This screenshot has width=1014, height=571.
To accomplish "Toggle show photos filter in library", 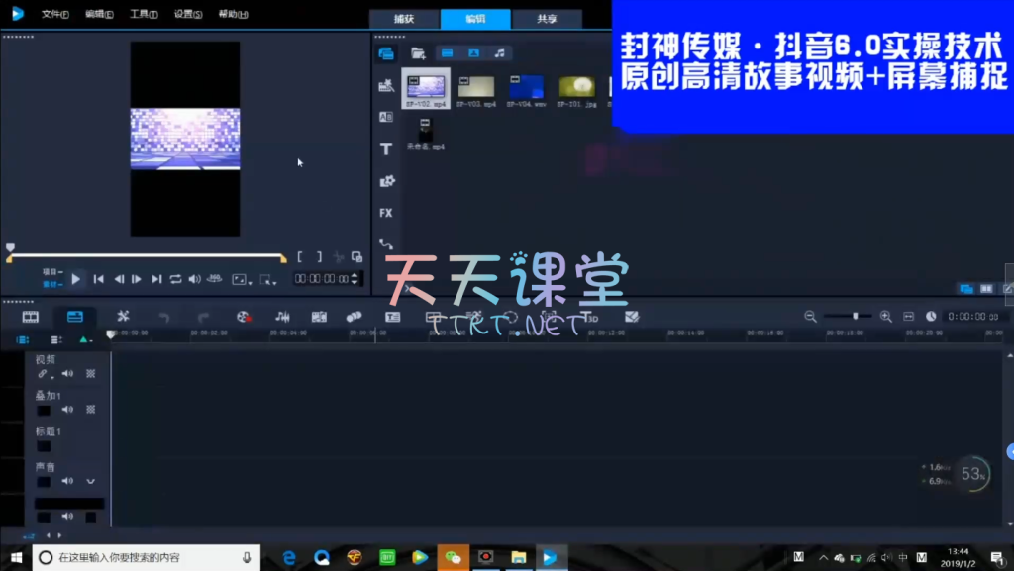I will [473, 53].
